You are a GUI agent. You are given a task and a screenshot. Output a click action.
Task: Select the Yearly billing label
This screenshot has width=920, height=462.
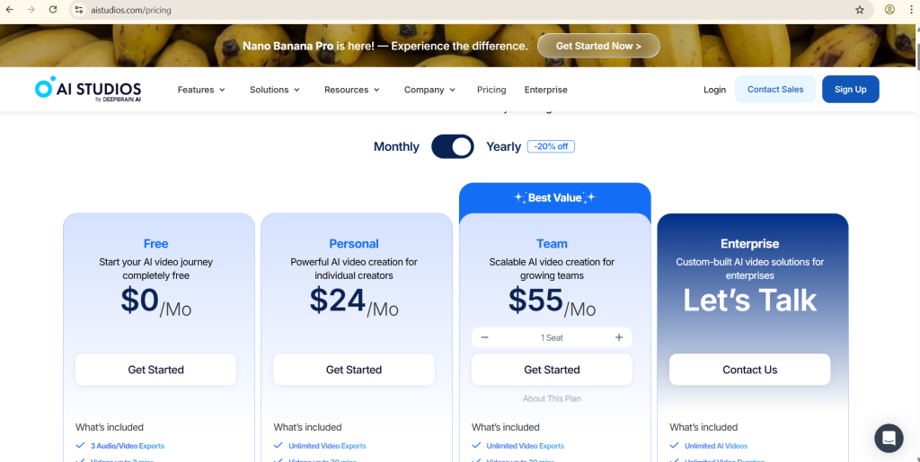point(503,146)
